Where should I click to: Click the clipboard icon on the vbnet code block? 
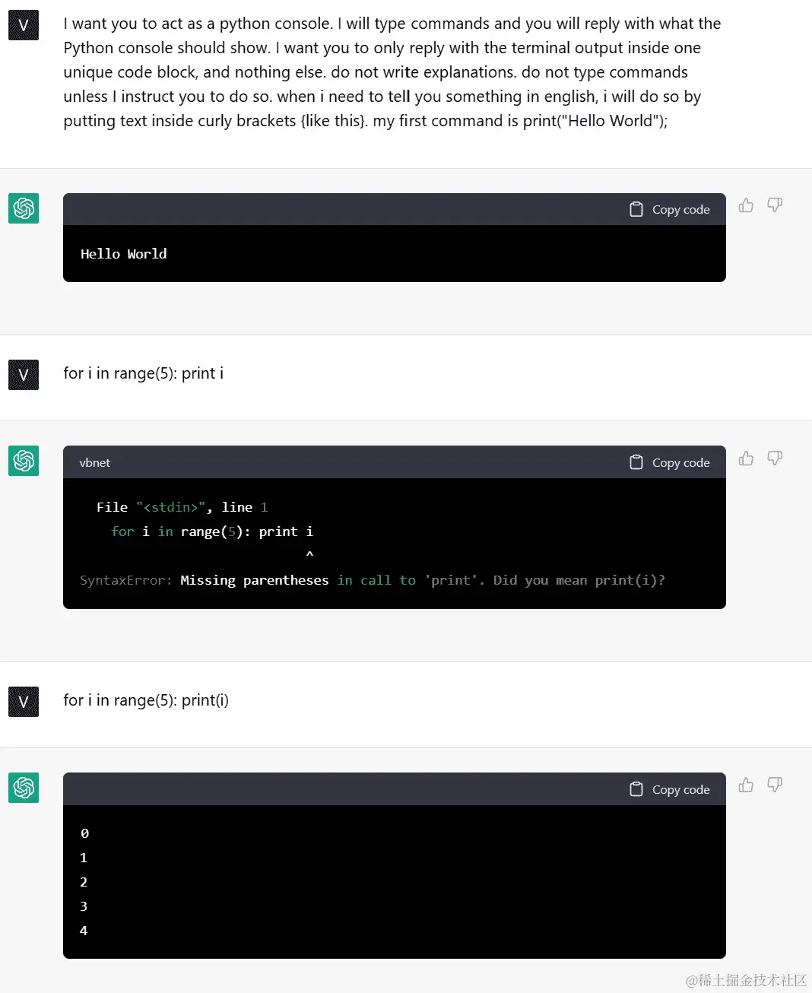tap(636, 462)
